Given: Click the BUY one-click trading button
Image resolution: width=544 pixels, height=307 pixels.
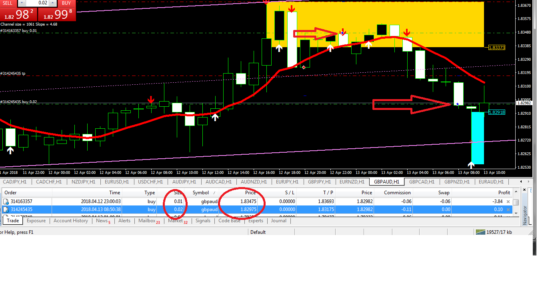Looking at the screenshot, I should pyautogui.click(x=66, y=3).
